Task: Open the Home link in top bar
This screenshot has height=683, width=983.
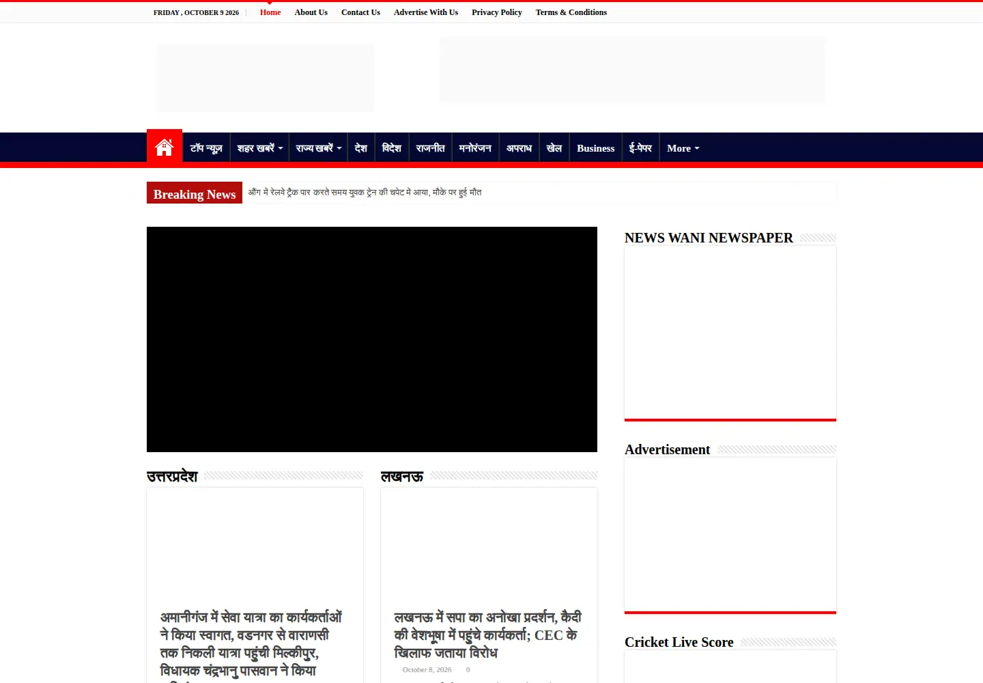Action: [x=270, y=12]
